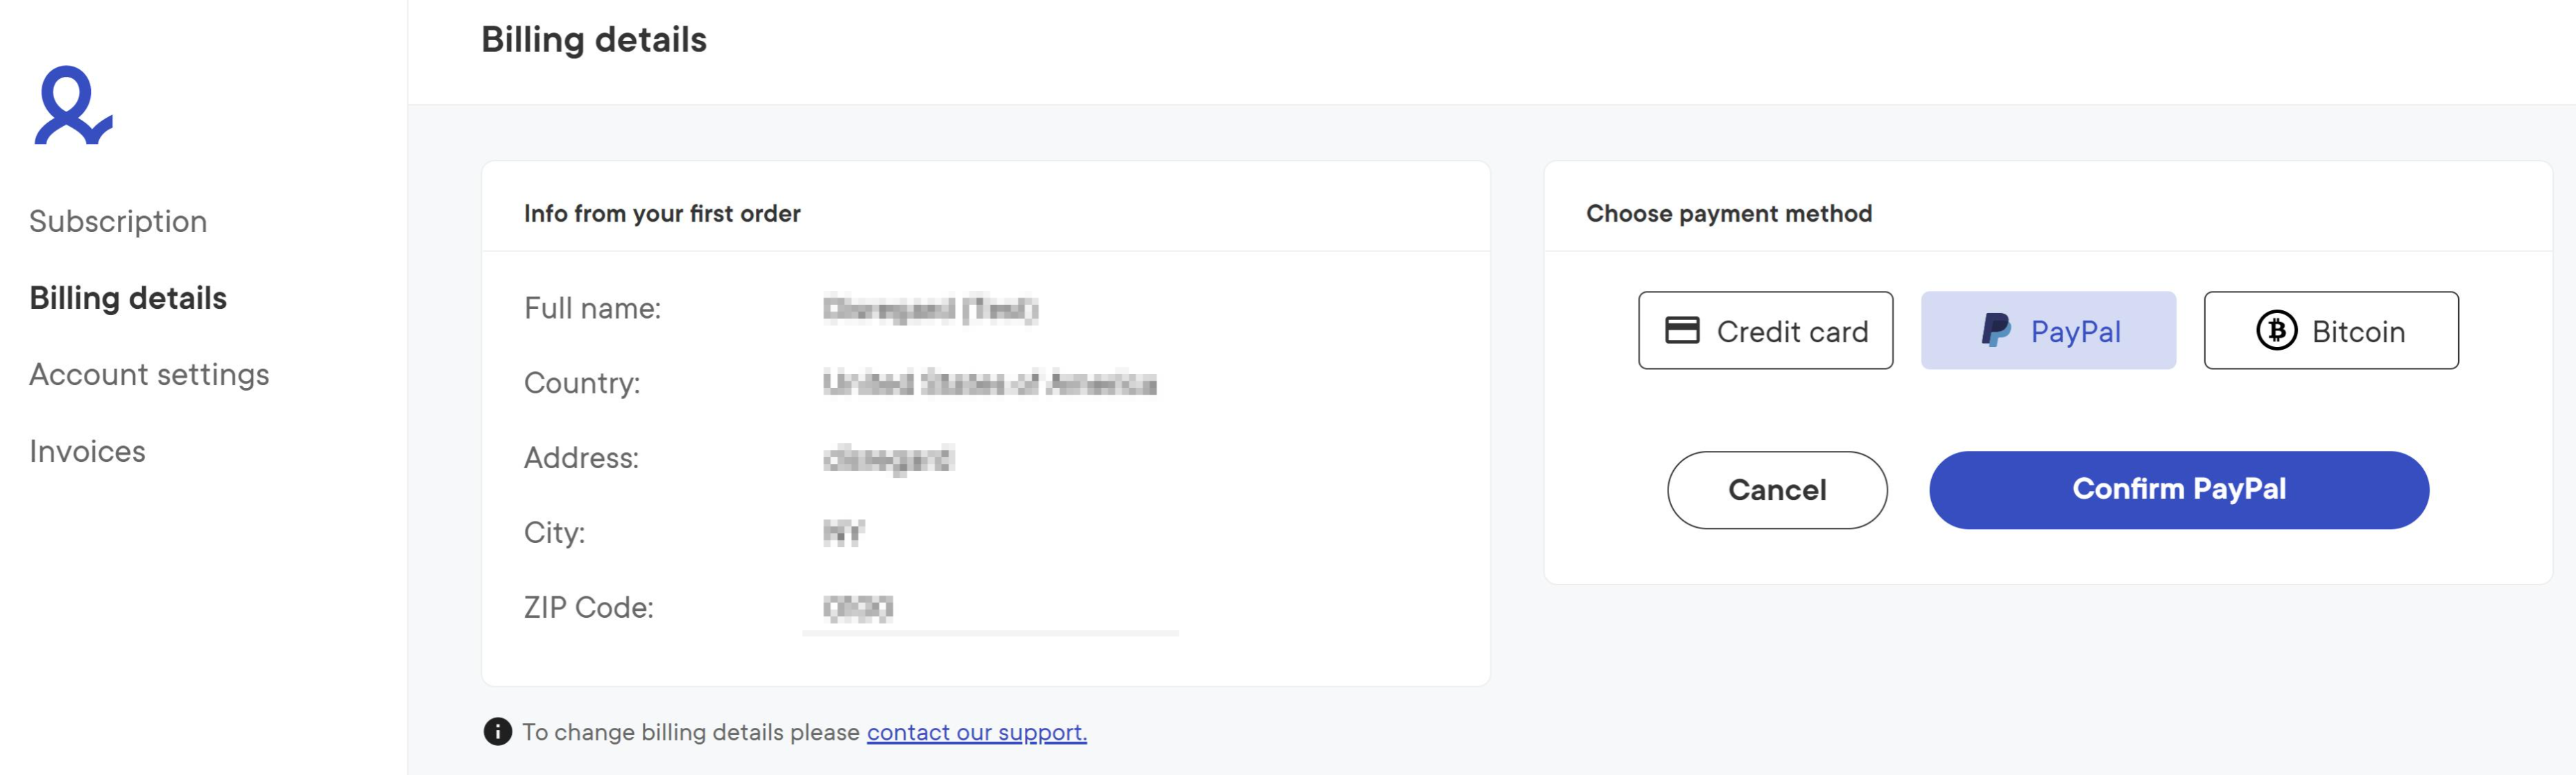Click the credit card icon
2576x775 pixels.
pyautogui.click(x=1682, y=330)
